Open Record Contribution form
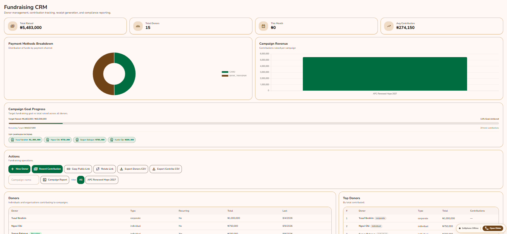This screenshot has height=234, width=507. pos(47,169)
